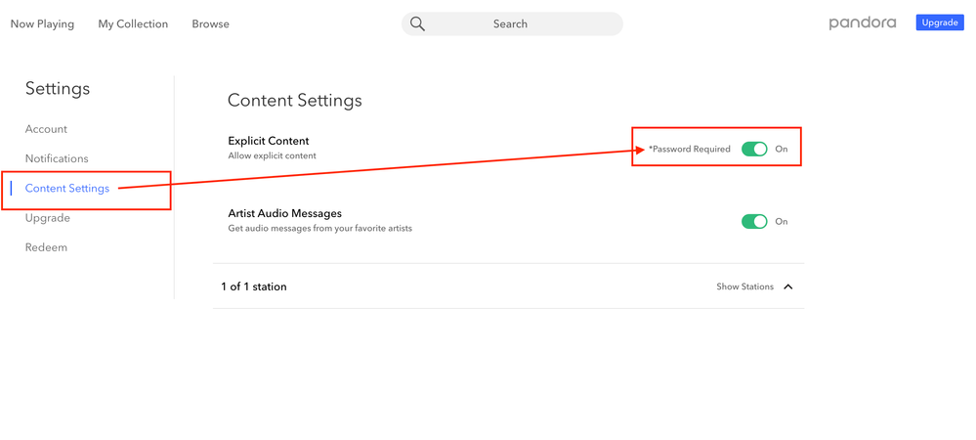Select Account in the Settings sidebar
Screen dimensions: 976x440
tap(46, 129)
